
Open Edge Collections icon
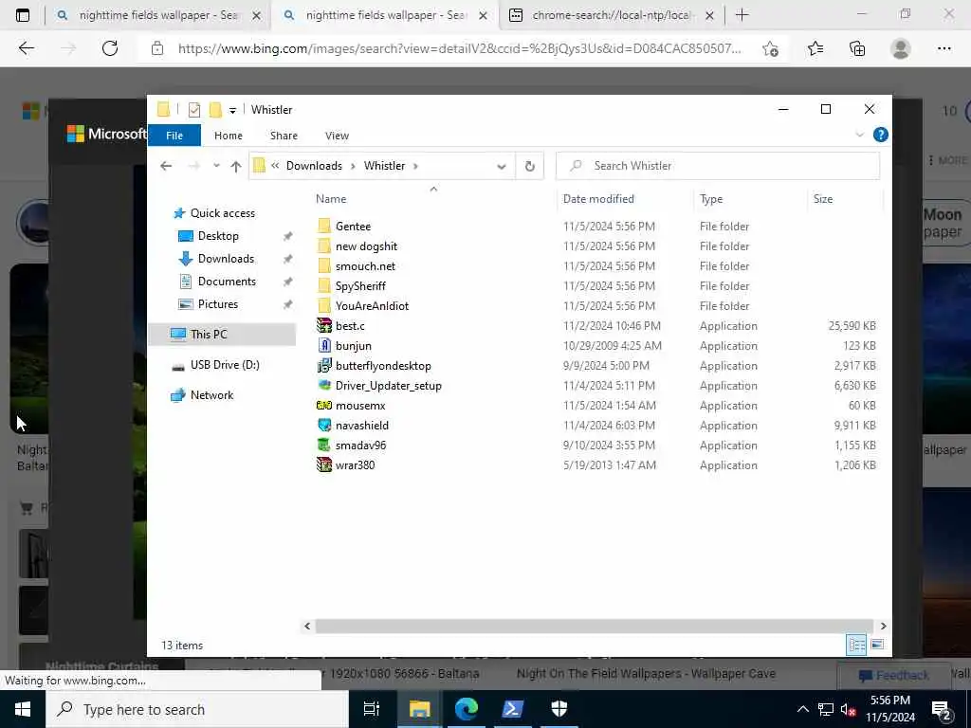[857, 48]
